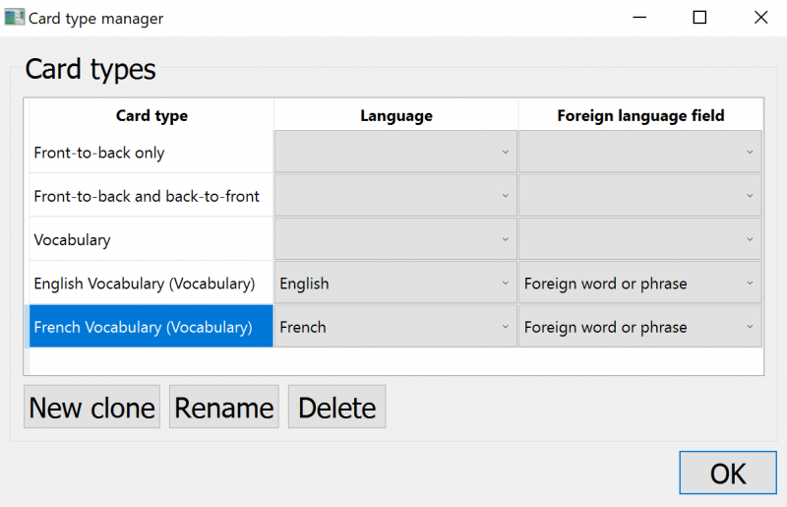The width and height of the screenshot is (787, 507).
Task: Click the Card type manager app icon
Action: (x=14, y=18)
